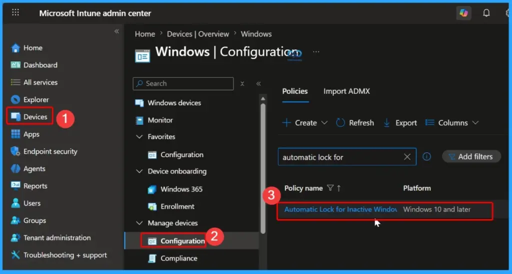Image resolution: width=512 pixels, height=274 pixels.
Task: Open Automatic Lock for Inactive Windows policy
Action: click(340, 209)
